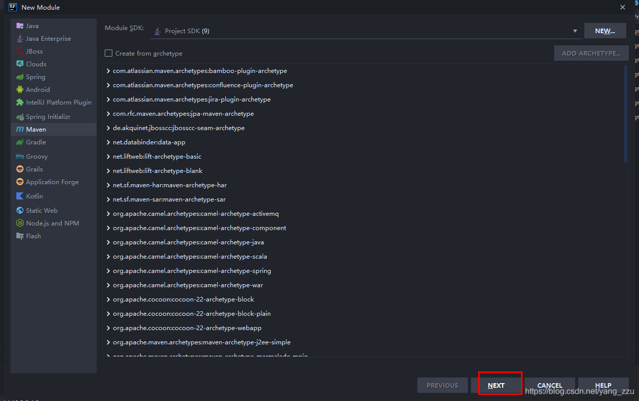Click the Maven 'm' icon

[x=20, y=130]
